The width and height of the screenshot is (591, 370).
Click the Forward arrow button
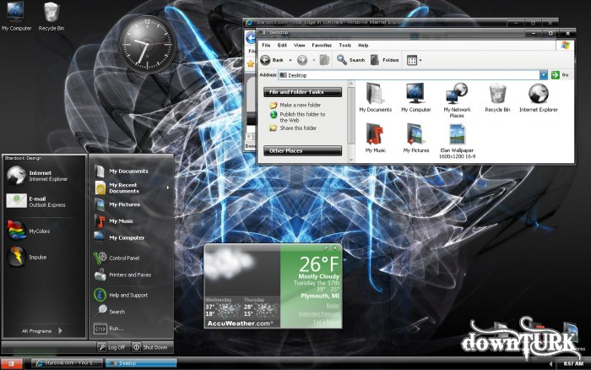[302, 60]
